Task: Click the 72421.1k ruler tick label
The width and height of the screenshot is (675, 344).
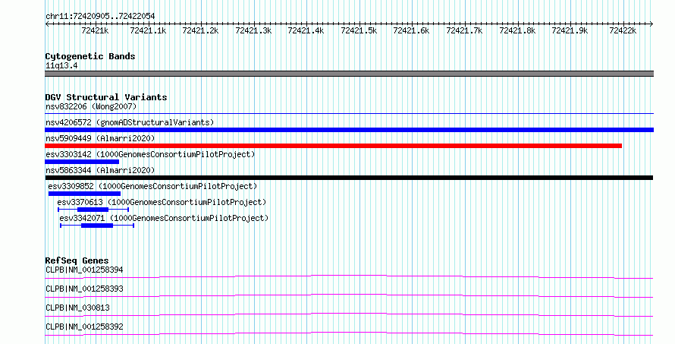Action: (x=148, y=30)
